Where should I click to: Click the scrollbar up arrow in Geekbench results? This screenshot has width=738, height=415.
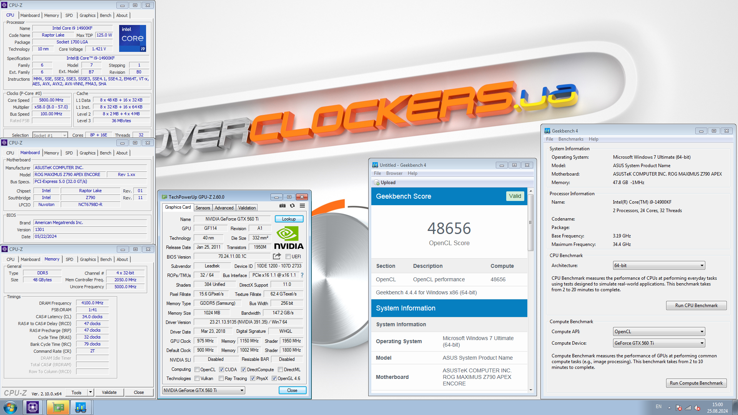tap(530, 191)
